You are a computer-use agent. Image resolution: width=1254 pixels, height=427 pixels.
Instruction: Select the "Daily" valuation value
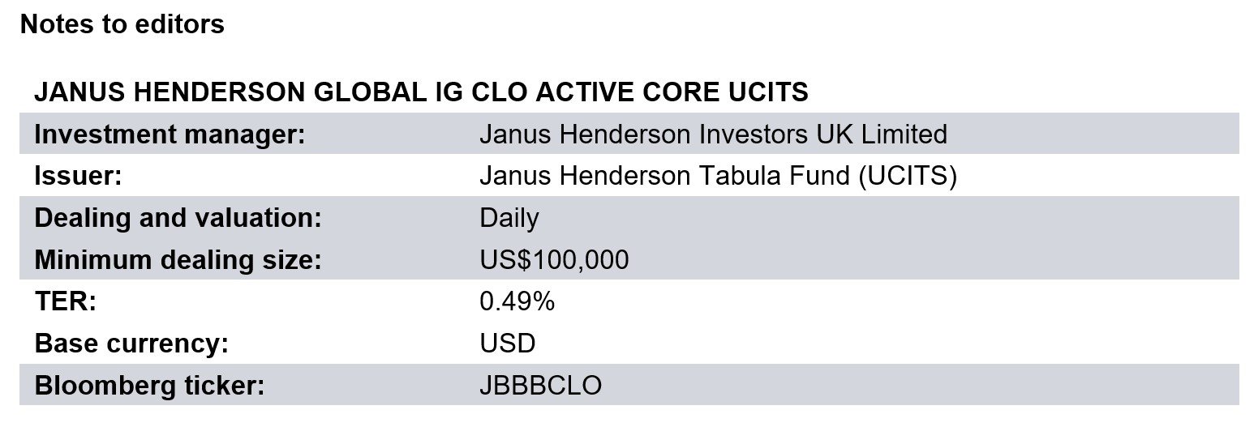[509, 218]
